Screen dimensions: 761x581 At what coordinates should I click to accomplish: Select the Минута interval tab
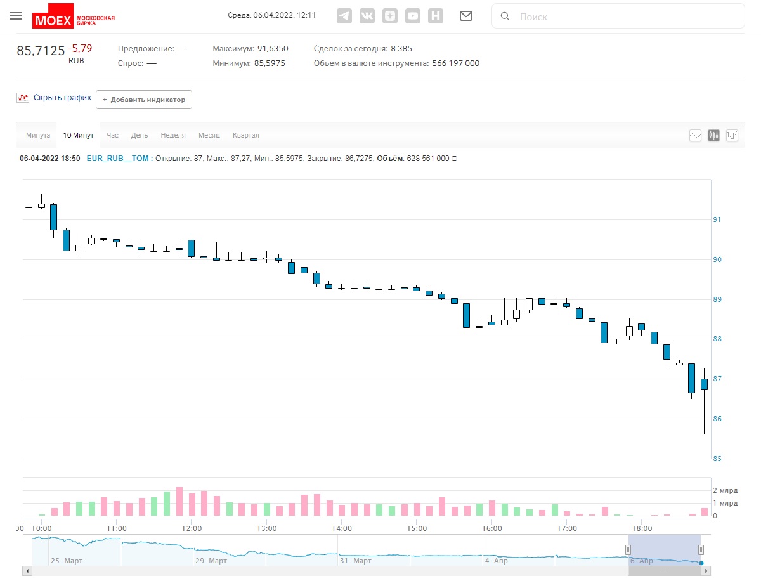[38, 135]
